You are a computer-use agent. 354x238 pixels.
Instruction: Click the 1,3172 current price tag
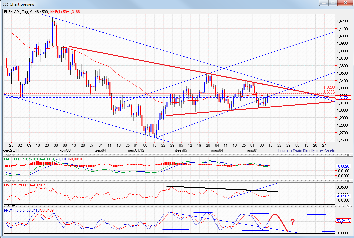click(x=343, y=98)
